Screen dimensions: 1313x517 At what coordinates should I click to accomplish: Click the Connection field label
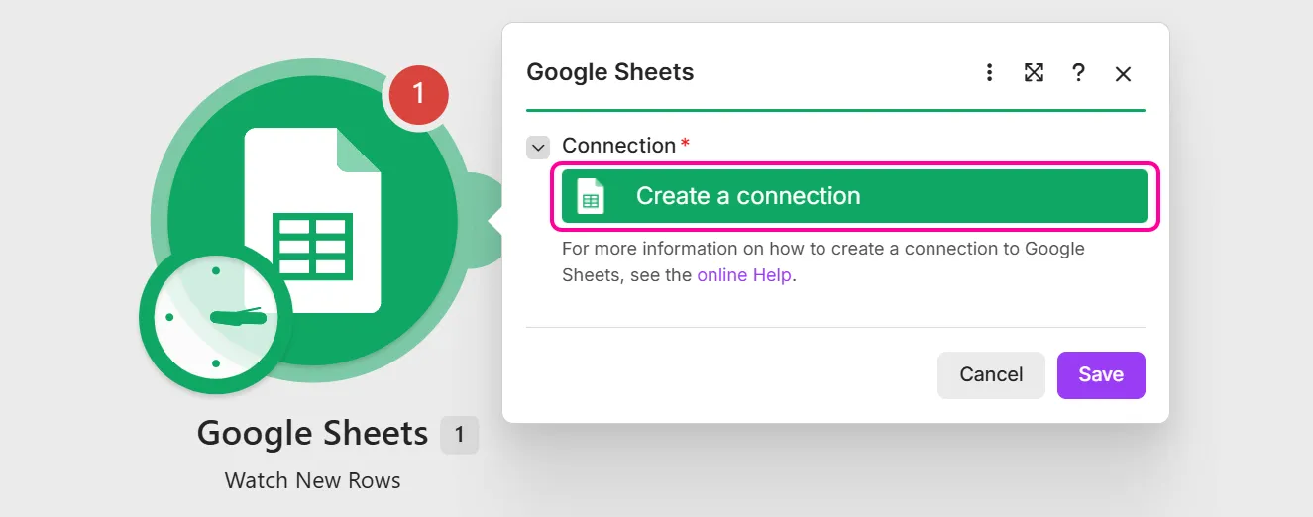click(618, 146)
